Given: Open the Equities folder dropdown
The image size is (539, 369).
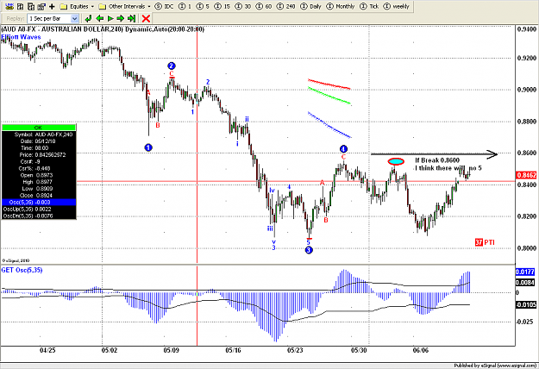Looking at the screenshot, I should [x=77, y=6].
